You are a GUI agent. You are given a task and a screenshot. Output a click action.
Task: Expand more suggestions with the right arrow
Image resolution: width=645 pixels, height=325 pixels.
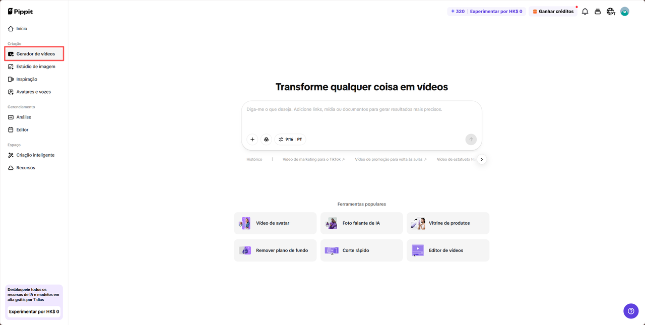point(482,159)
